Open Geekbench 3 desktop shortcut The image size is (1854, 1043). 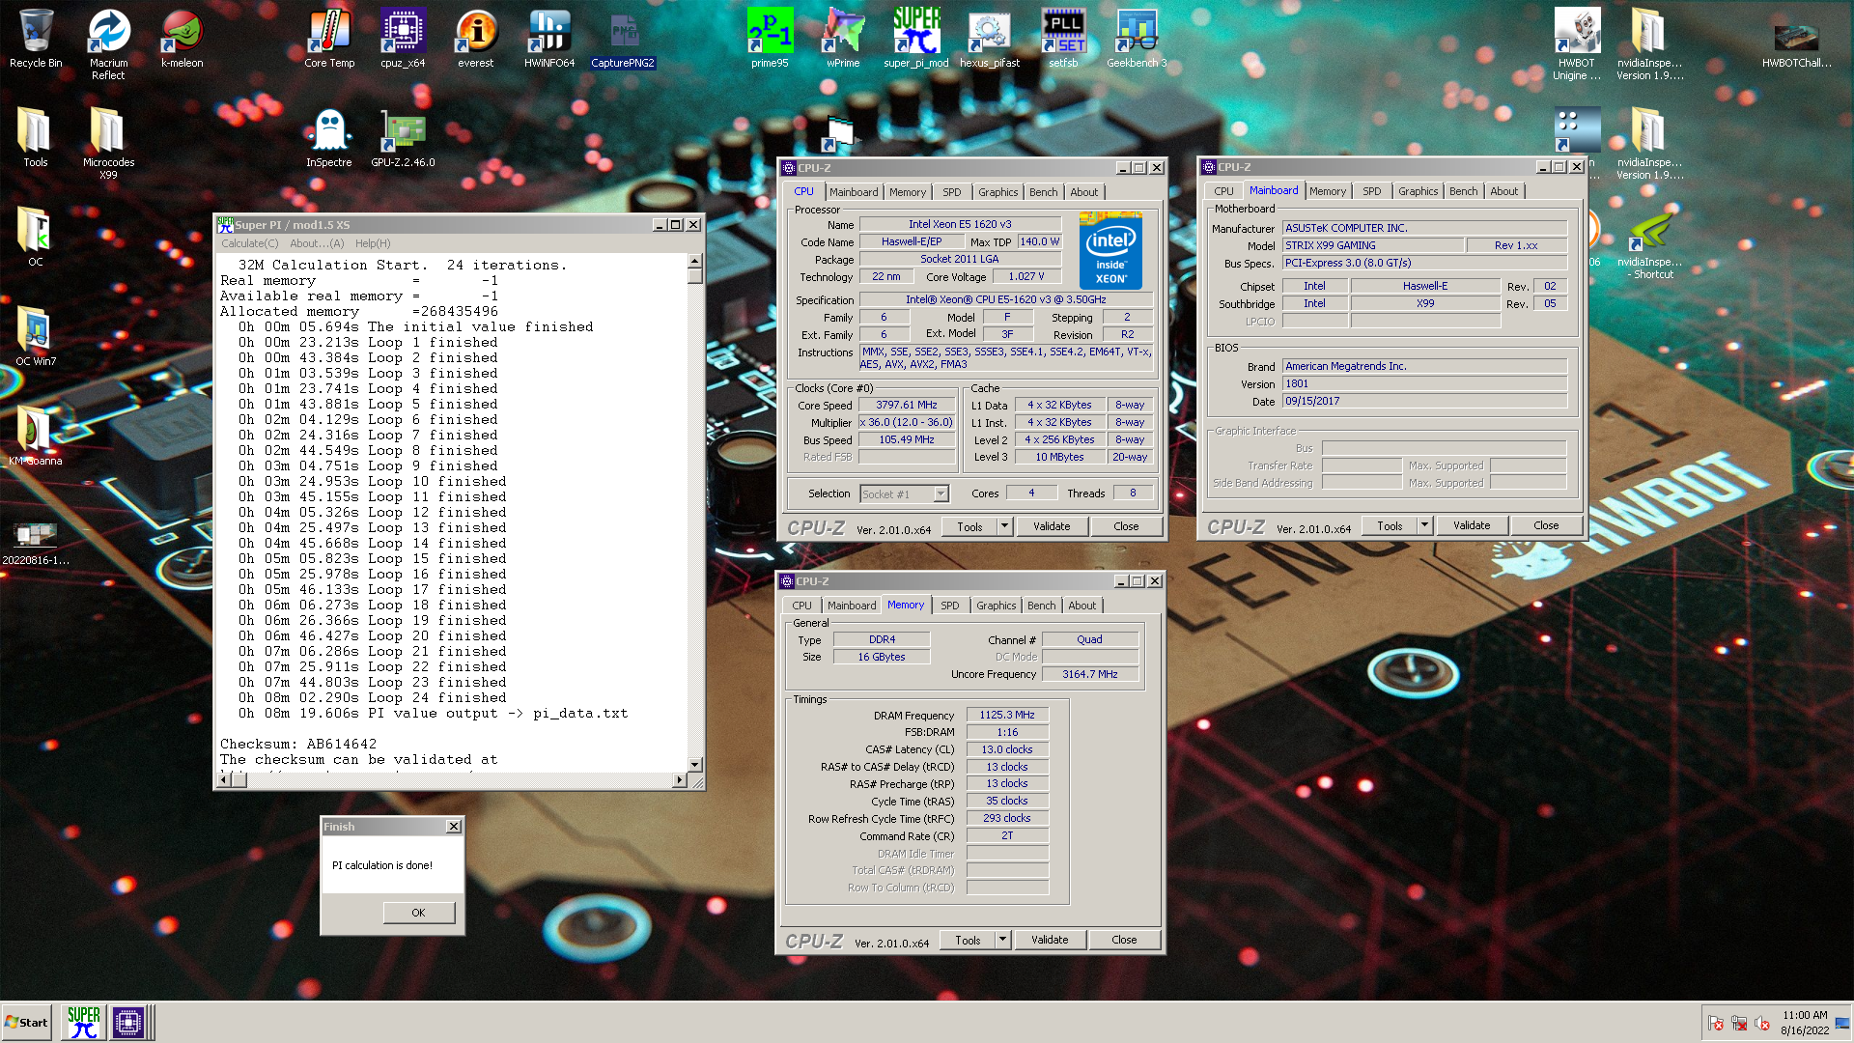pyautogui.click(x=1137, y=39)
